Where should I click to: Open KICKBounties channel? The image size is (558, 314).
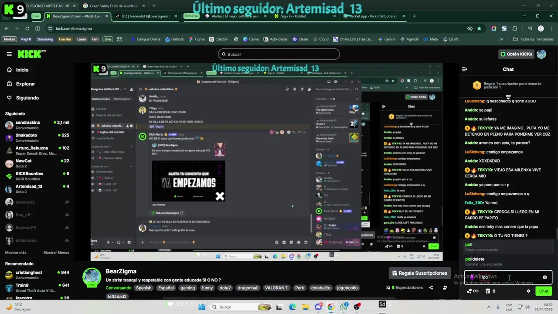tap(37, 176)
